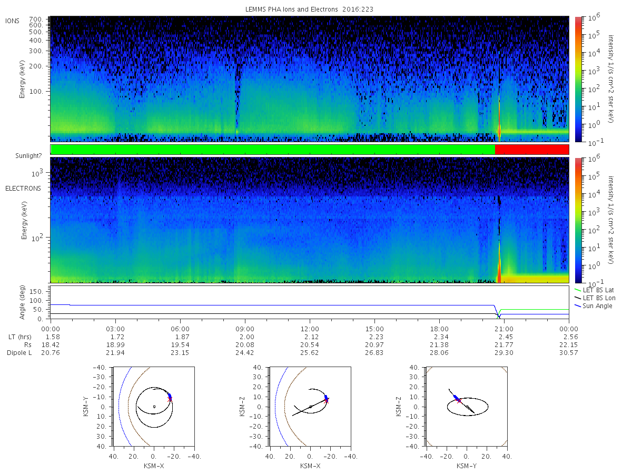Viewport: 632px width, 474px height.
Task: Select the 'IONS' panel label
Action: pyautogui.click(x=13, y=21)
